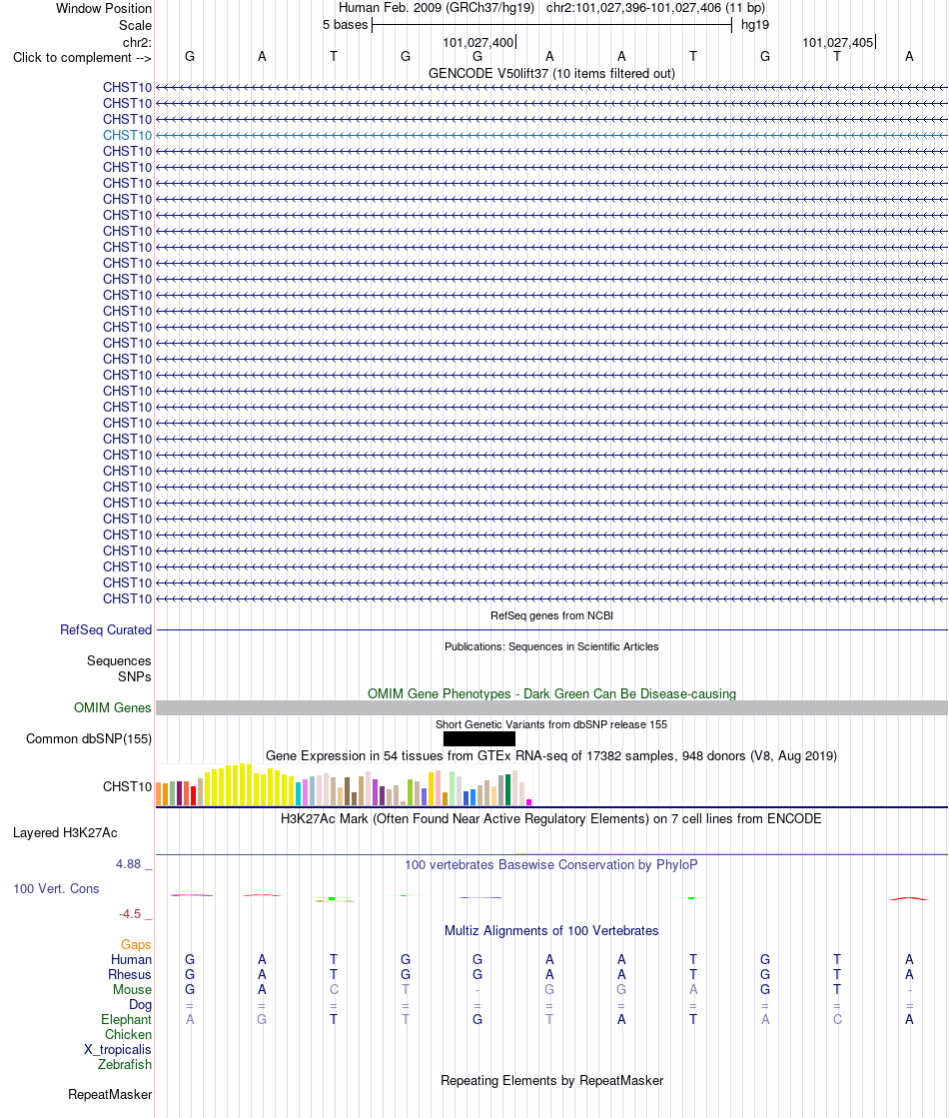Click the black dbSNP variant block
This screenshot has height=1118, width=949.
(479, 739)
